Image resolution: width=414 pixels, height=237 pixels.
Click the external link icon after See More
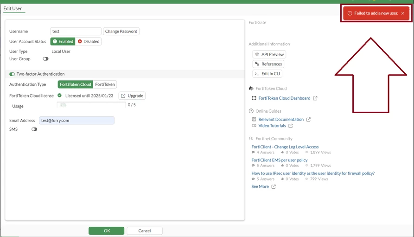[274, 186]
